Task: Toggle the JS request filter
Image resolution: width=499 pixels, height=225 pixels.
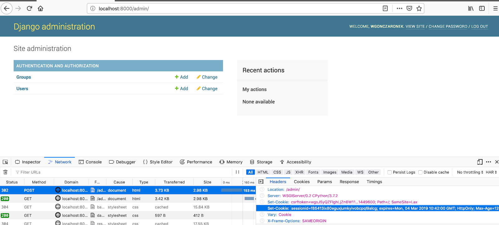Action: click(288, 172)
